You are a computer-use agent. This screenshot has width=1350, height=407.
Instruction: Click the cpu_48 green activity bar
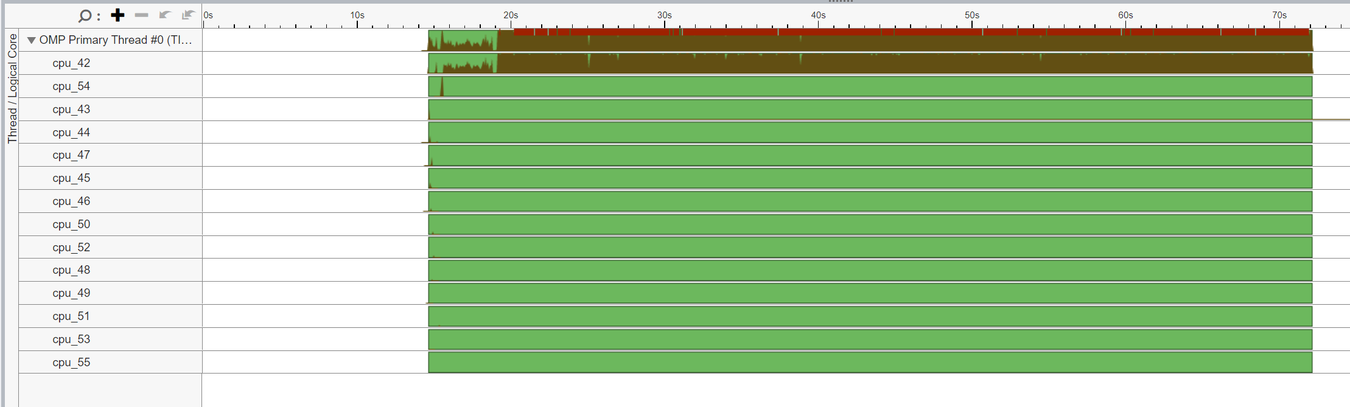point(870,270)
